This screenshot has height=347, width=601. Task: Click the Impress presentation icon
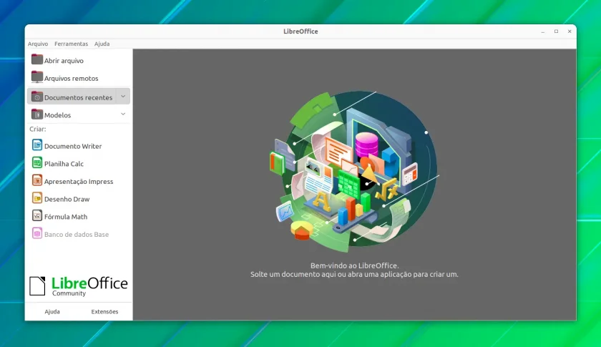click(x=36, y=180)
